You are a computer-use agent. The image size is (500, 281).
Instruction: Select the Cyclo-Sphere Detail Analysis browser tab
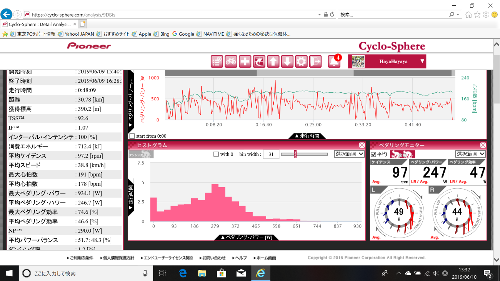[x=38, y=24]
